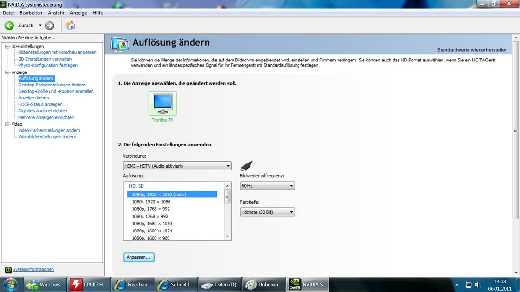Open the Home icon in toolbar
This screenshot has width=520, height=292.
pos(70,25)
